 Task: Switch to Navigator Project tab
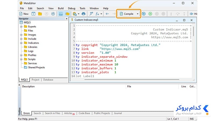[x=35, y=80]
